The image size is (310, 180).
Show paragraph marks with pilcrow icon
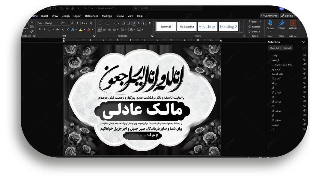pos(150,23)
